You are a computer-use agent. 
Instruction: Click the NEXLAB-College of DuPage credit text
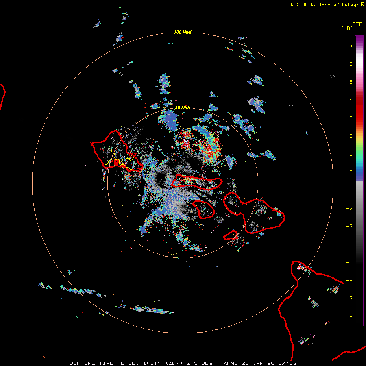click(x=325, y=4)
